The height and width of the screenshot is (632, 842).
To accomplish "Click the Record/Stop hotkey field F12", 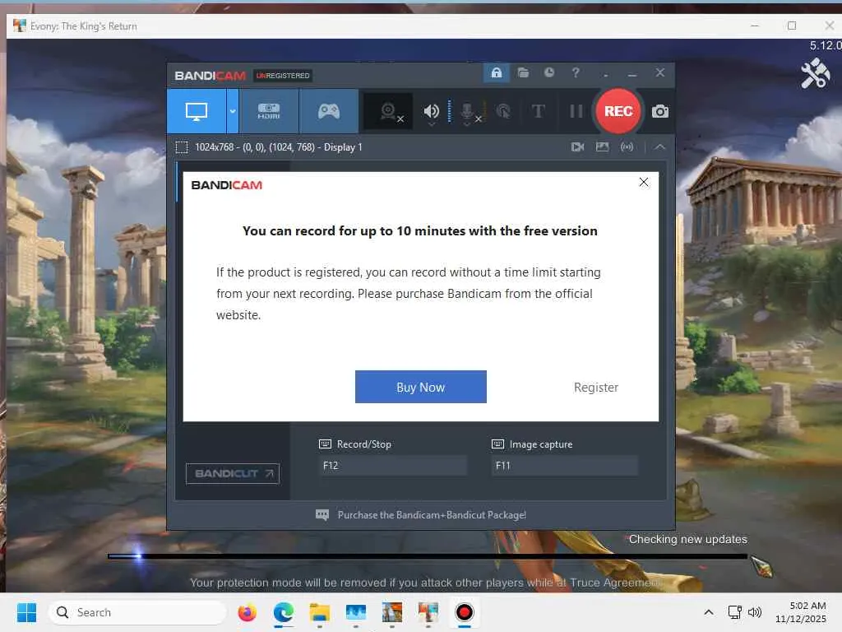I will click(393, 466).
